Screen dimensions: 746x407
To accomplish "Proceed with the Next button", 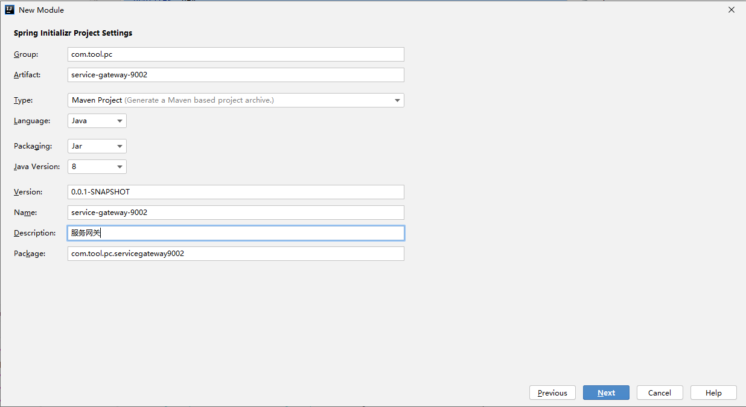I will click(x=606, y=393).
